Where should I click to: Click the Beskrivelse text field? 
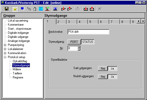88,32
